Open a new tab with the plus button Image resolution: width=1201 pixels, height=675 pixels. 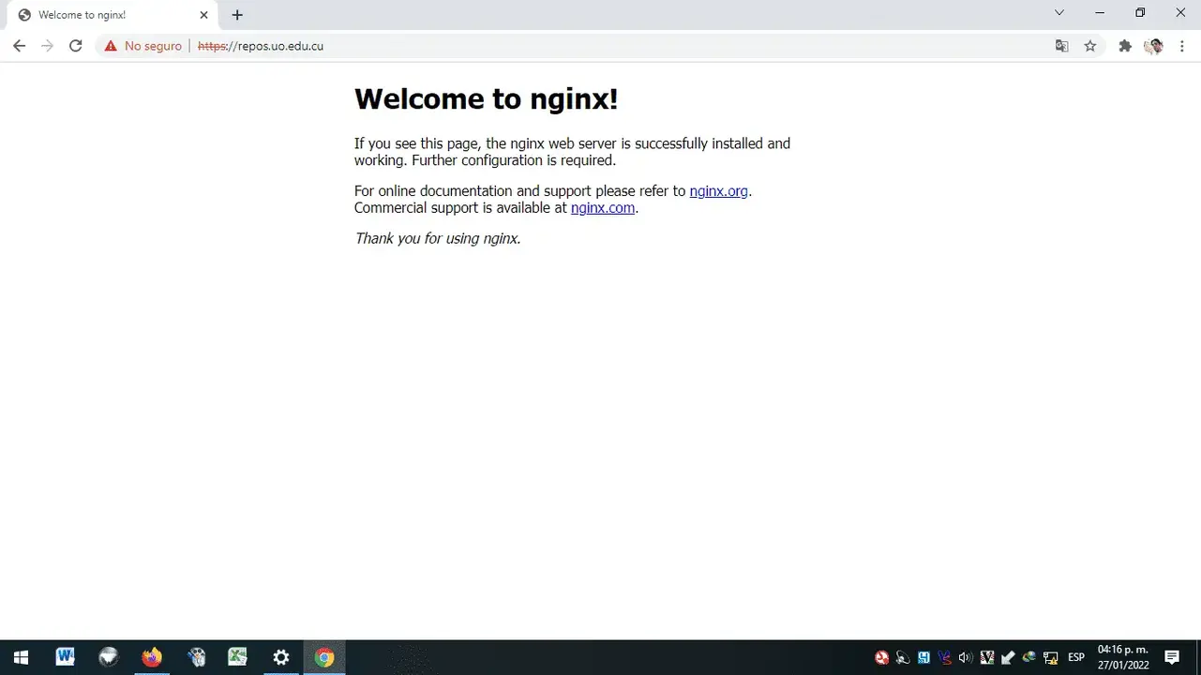[x=237, y=15]
